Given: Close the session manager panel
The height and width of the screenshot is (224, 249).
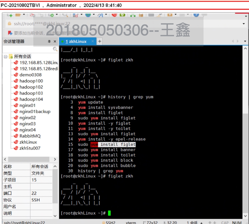Looking at the screenshot, I should tap(55, 41).
